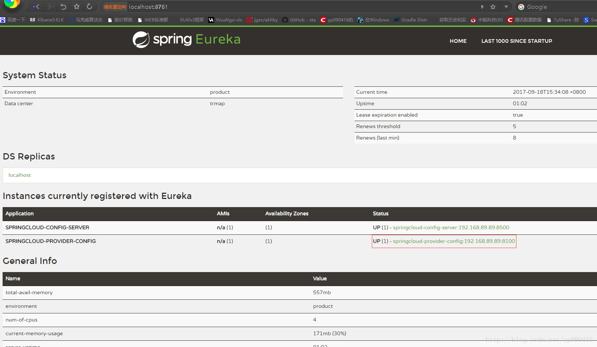Open the TuShare -财 bookmark

[563, 20]
